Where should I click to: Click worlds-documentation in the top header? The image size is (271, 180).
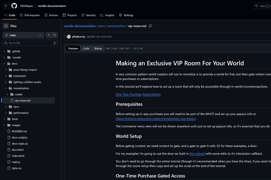52,6
